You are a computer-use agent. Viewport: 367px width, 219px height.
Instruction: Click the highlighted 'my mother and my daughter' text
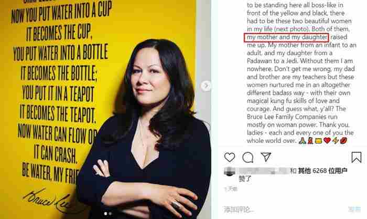click(x=286, y=37)
